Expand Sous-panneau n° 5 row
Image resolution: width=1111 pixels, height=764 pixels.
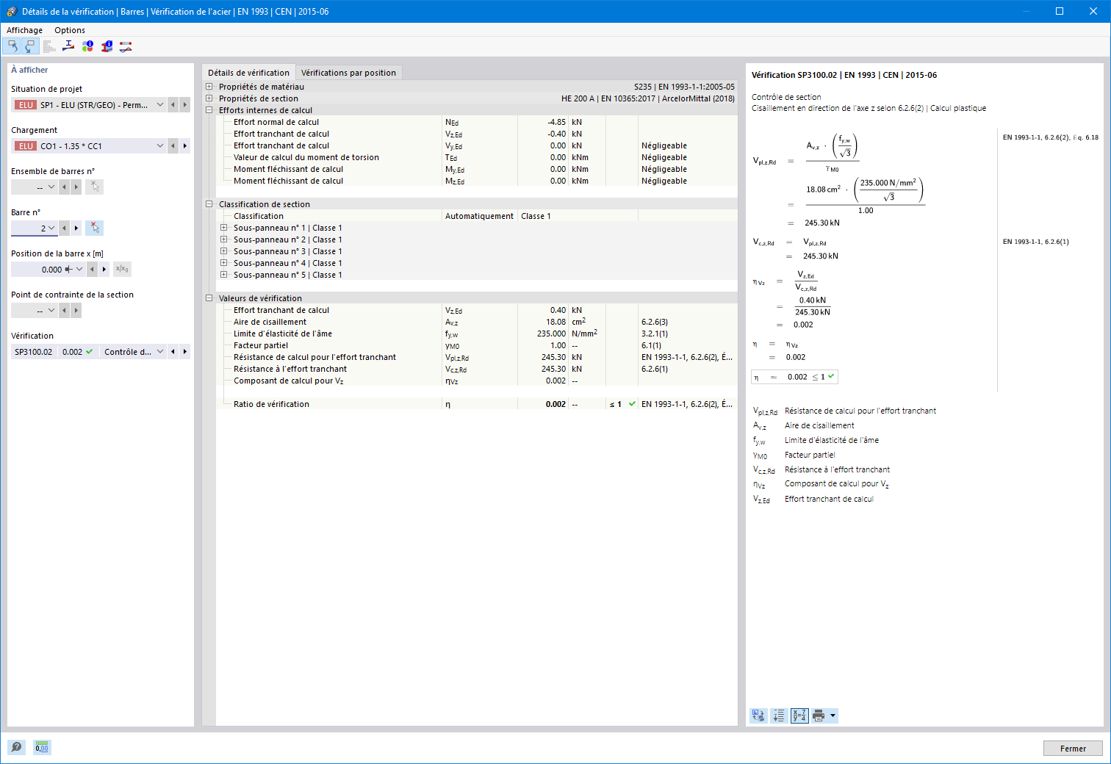[x=224, y=275]
